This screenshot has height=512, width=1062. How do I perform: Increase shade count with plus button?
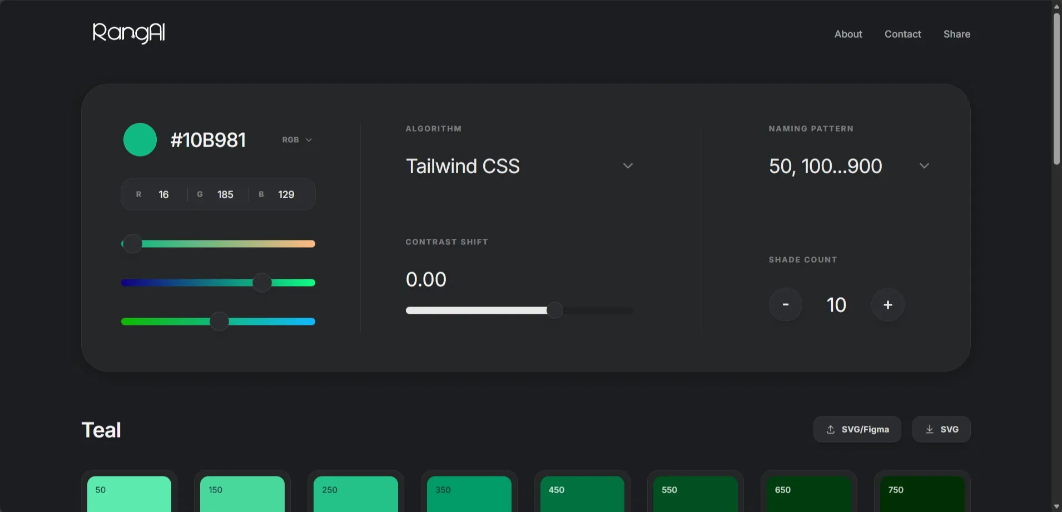coord(887,305)
